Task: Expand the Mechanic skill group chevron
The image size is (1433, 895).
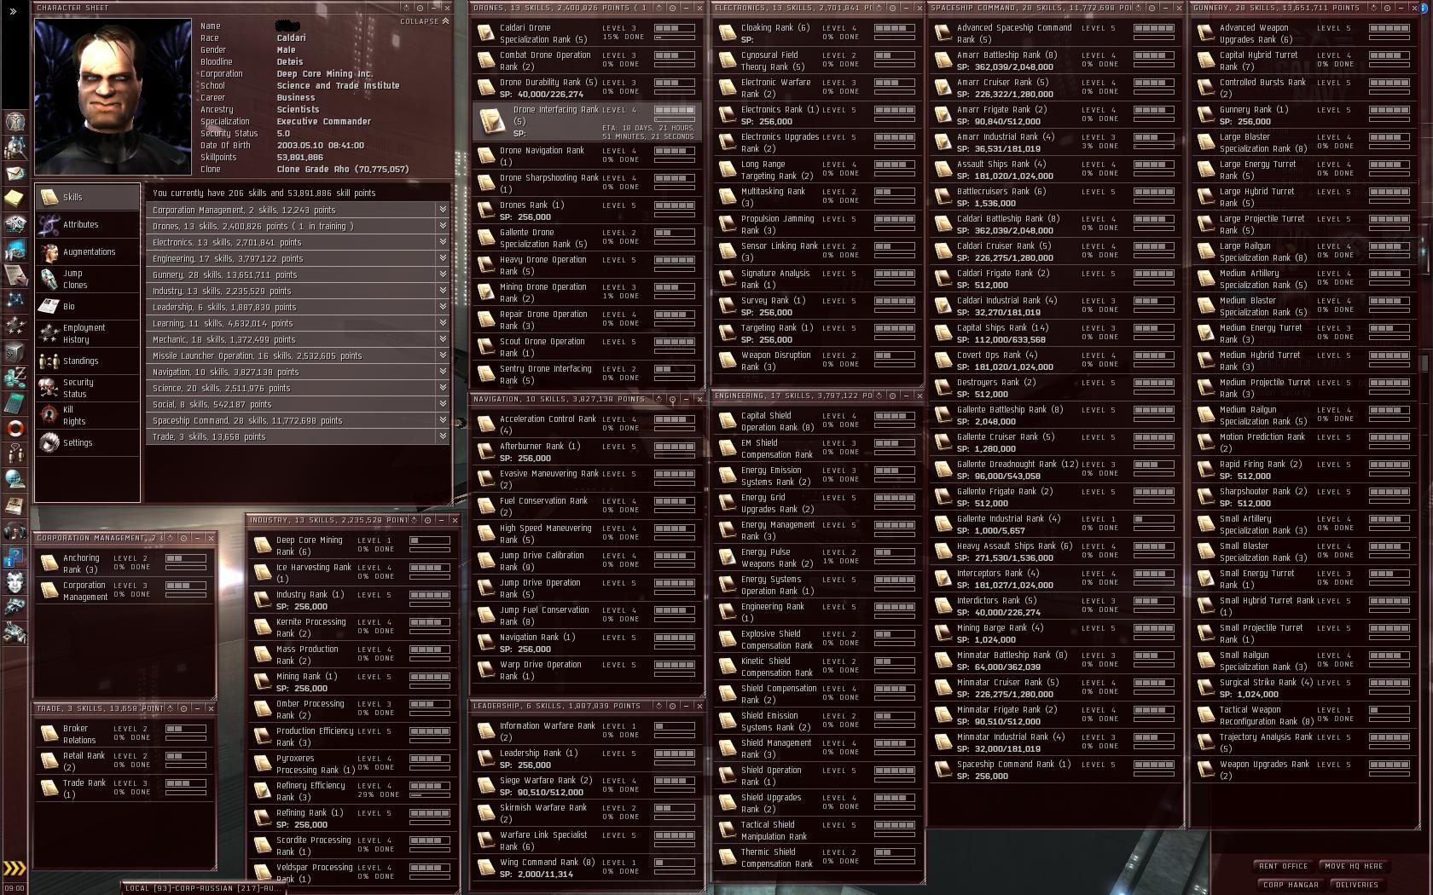Action: (443, 339)
